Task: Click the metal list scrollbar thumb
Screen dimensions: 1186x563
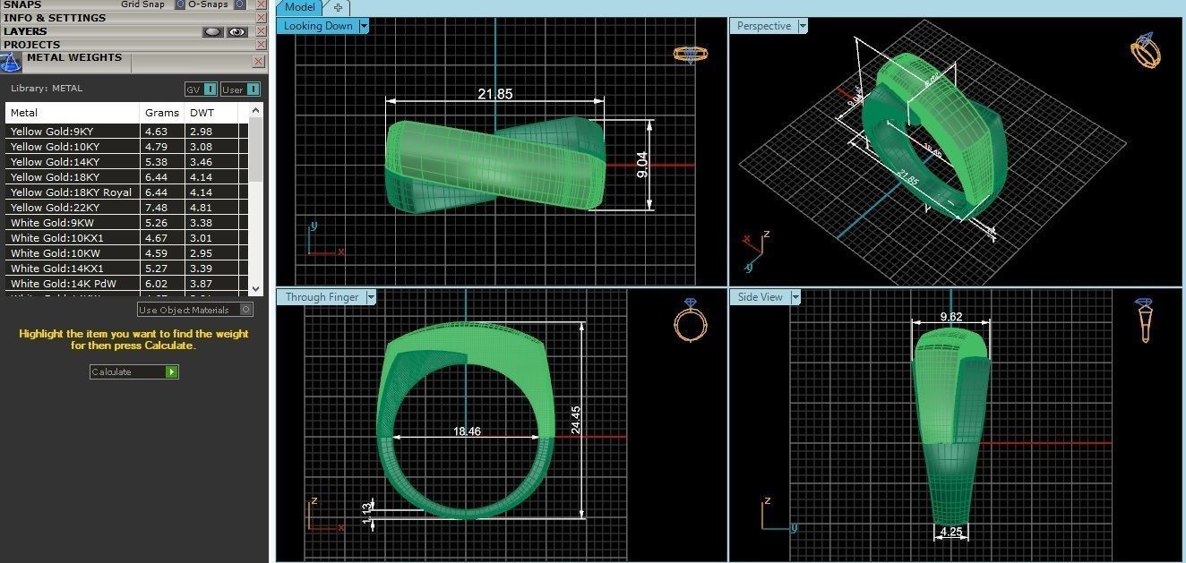Action: [256, 150]
